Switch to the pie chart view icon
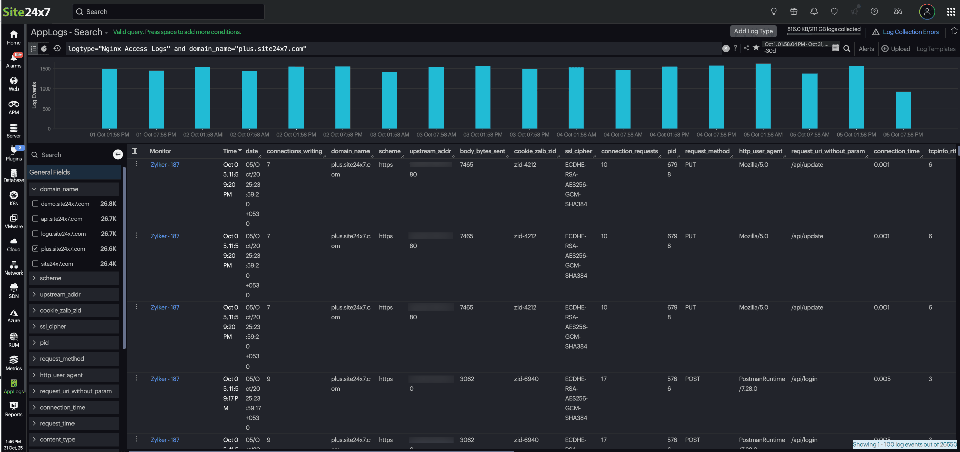The image size is (960, 452). [x=44, y=49]
